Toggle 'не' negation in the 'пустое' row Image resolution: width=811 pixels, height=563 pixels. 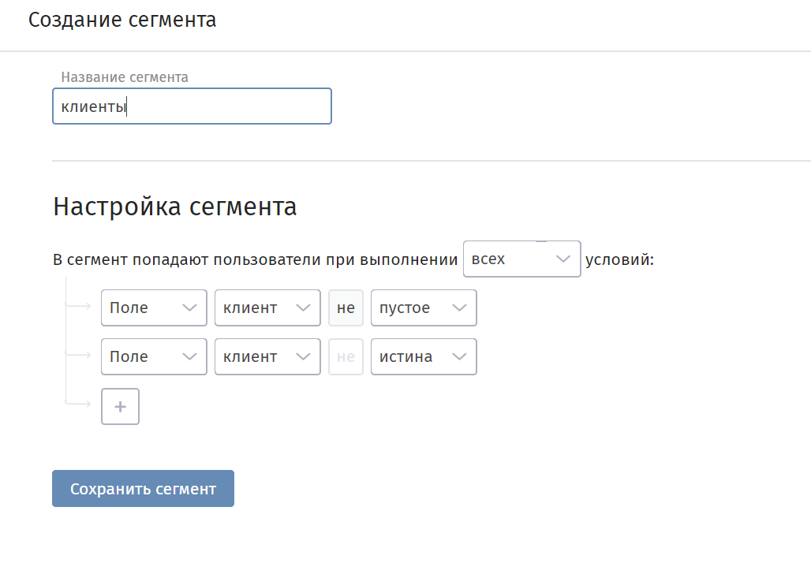click(346, 308)
